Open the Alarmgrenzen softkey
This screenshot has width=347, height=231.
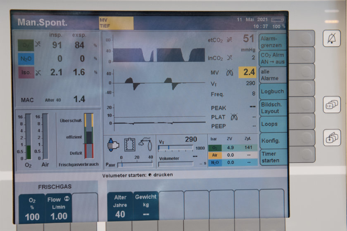[273, 42]
